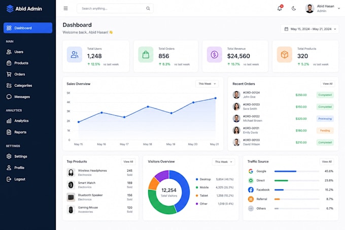
Task: Click Emily Davis's avatar in Recent Orders
Action: click(236, 130)
